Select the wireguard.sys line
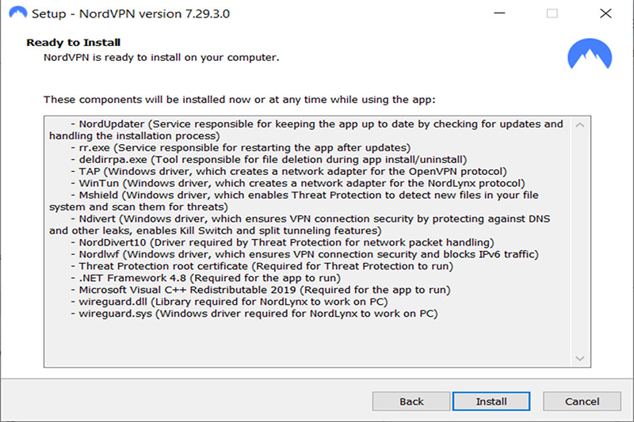 pos(254,314)
